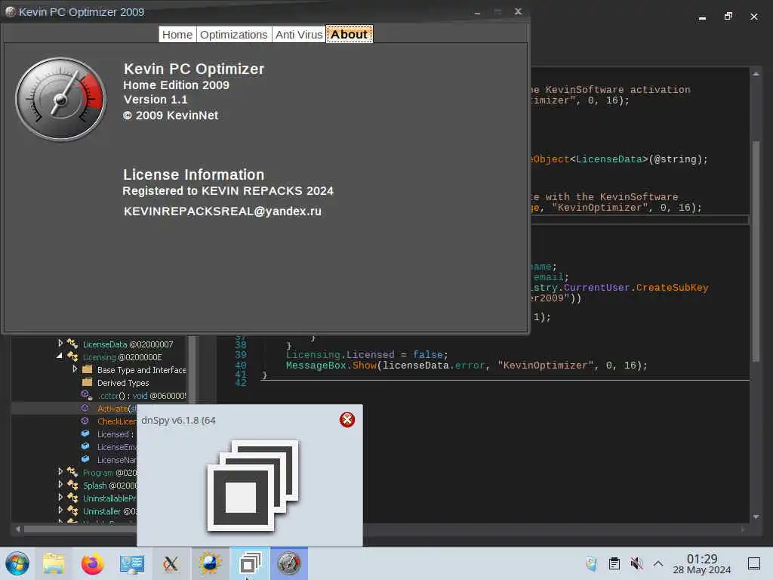Expand the UninstallablePr class node
773x580 pixels.
tap(60, 498)
